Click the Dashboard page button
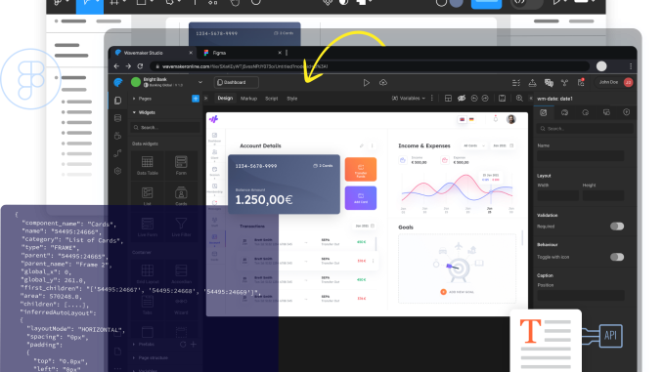The height and width of the screenshot is (372, 663). pos(237,82)
